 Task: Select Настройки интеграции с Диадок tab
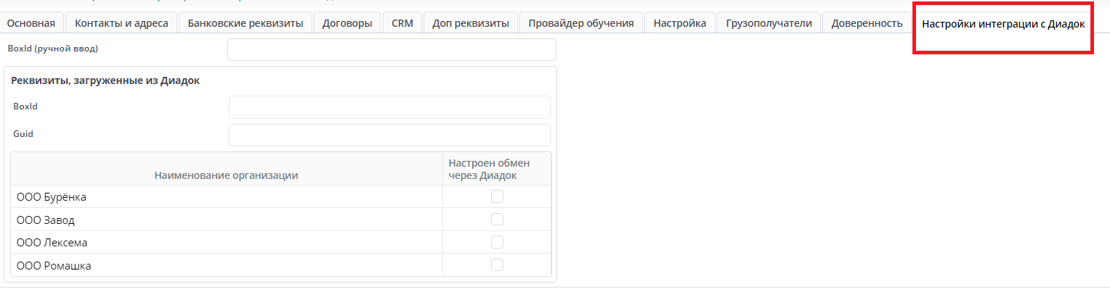1003,24
